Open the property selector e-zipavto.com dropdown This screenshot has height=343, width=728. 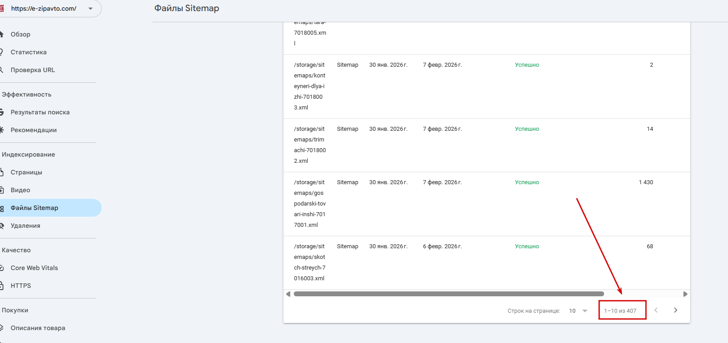(x=90, y=8)
